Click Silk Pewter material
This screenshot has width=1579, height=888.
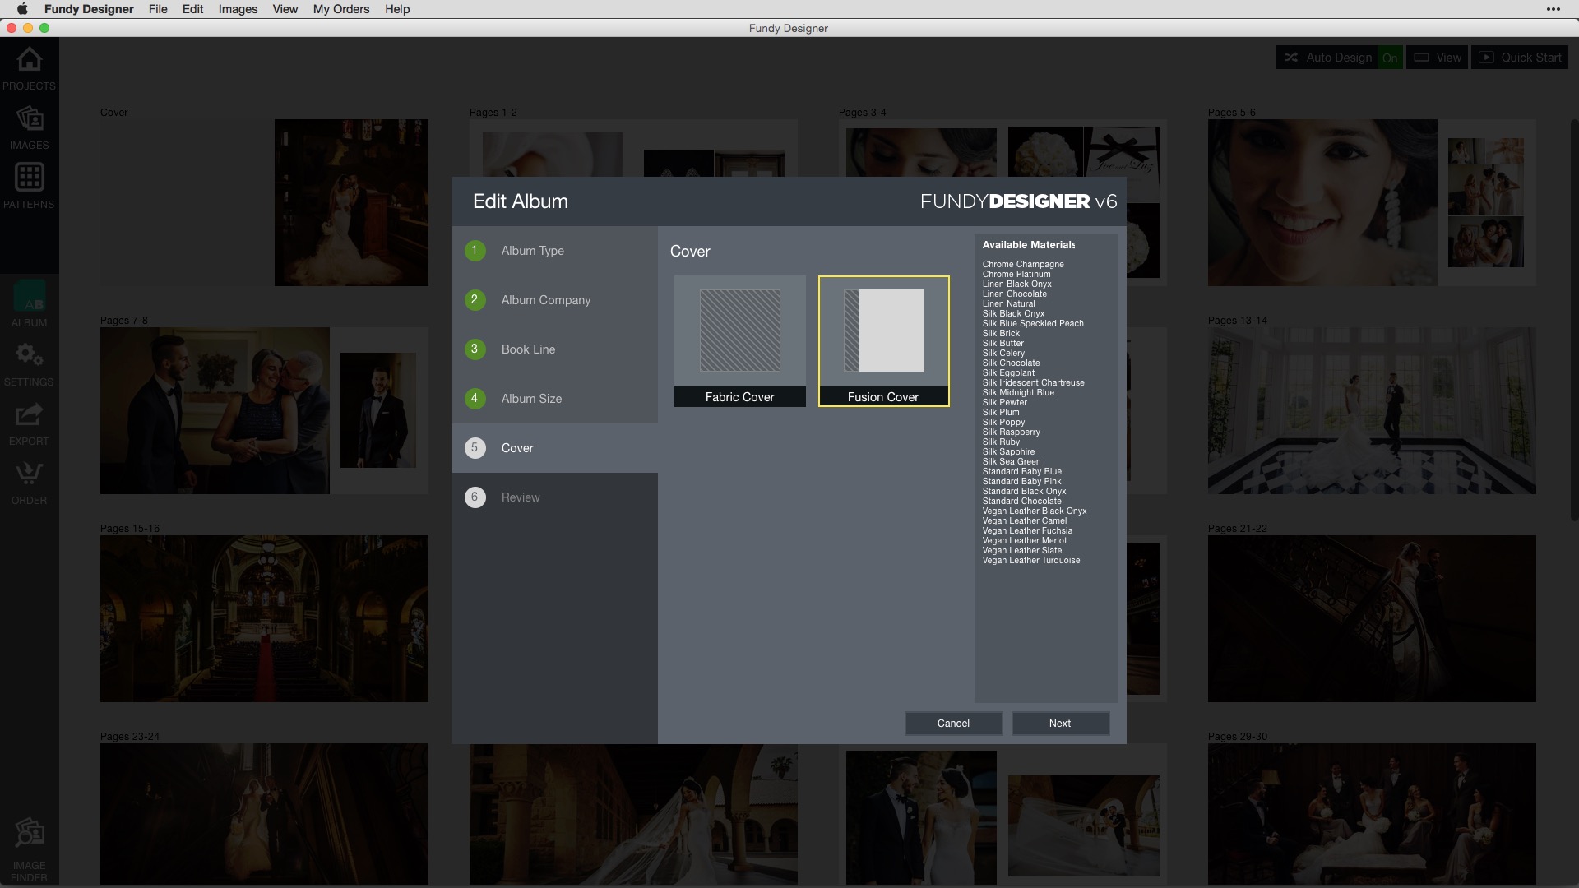[x=1005, y=402]
